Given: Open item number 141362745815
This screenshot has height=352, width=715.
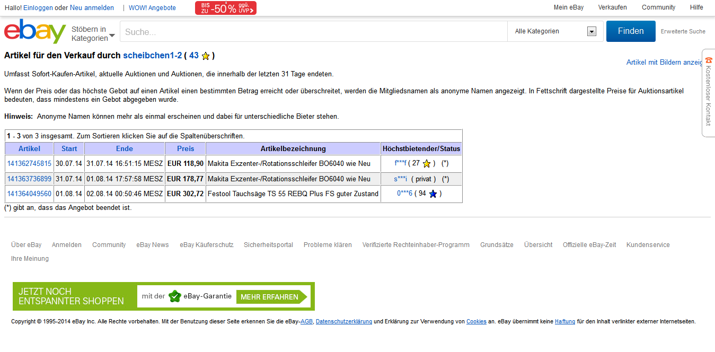Looking at the screenshot, I should (29, 164).
